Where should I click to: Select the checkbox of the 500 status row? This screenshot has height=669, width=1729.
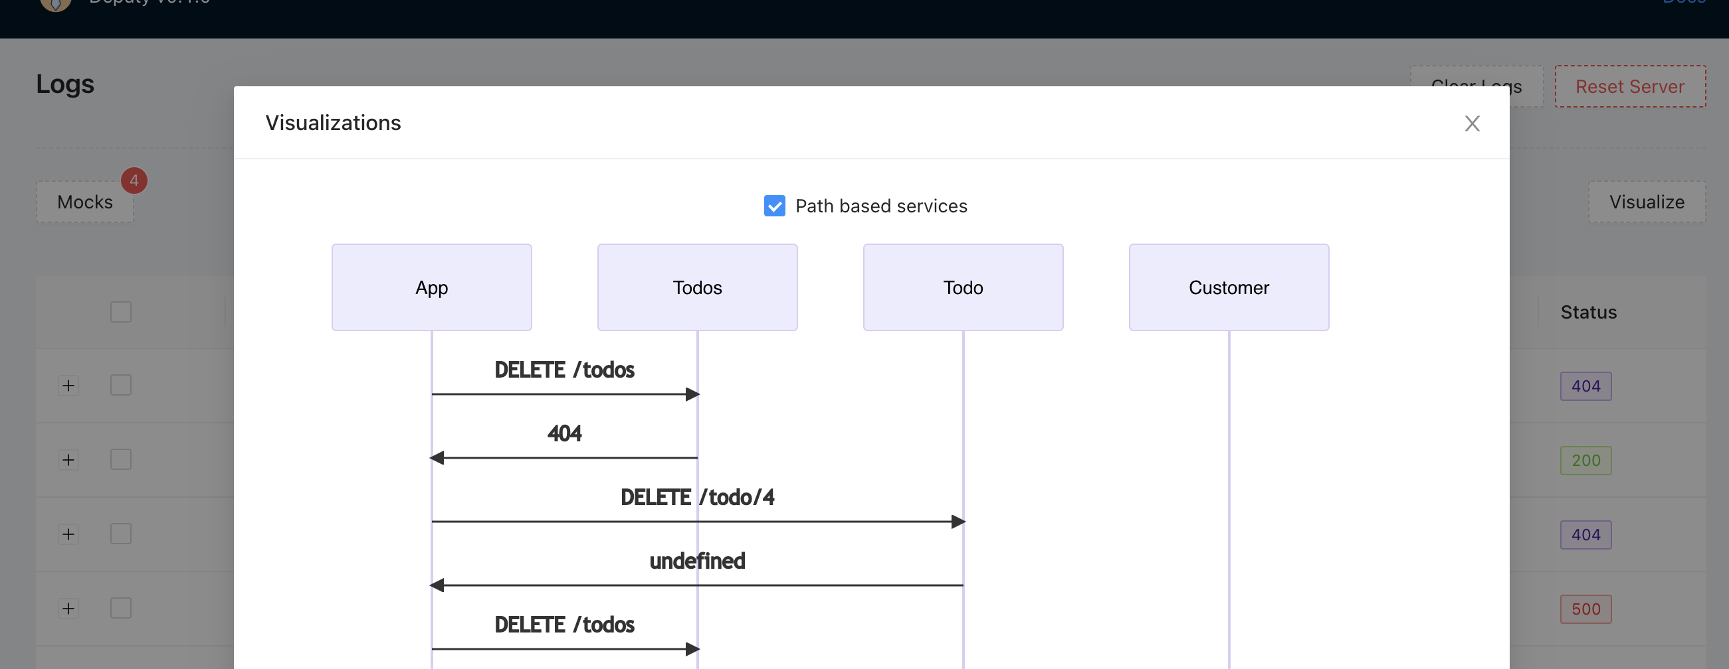121,608
